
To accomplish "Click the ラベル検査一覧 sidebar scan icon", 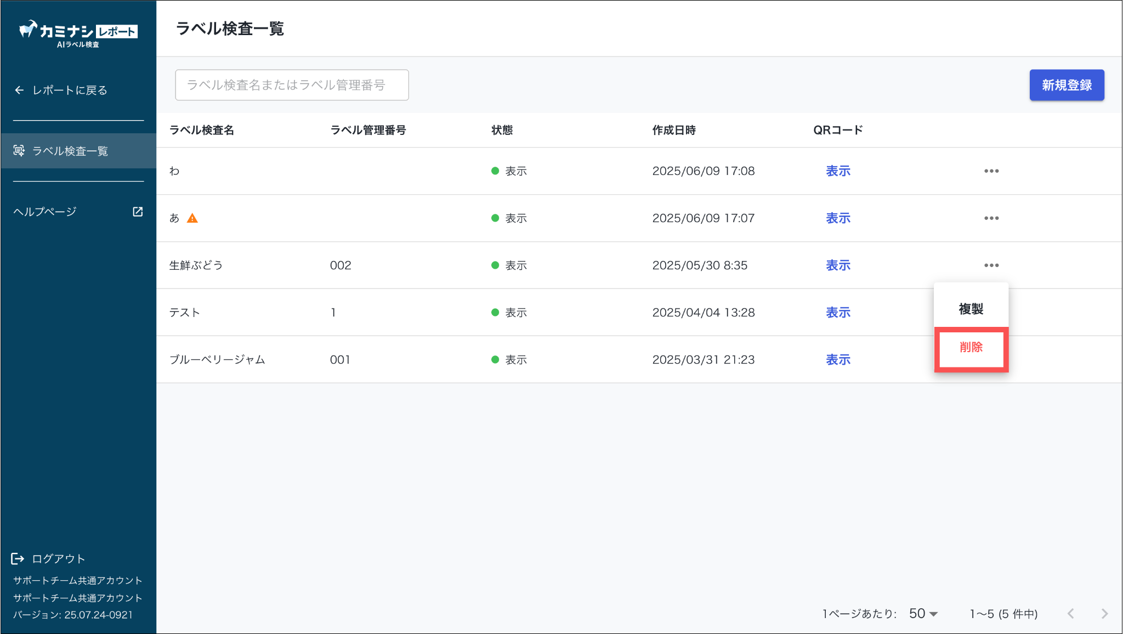I will coord(19,151).
